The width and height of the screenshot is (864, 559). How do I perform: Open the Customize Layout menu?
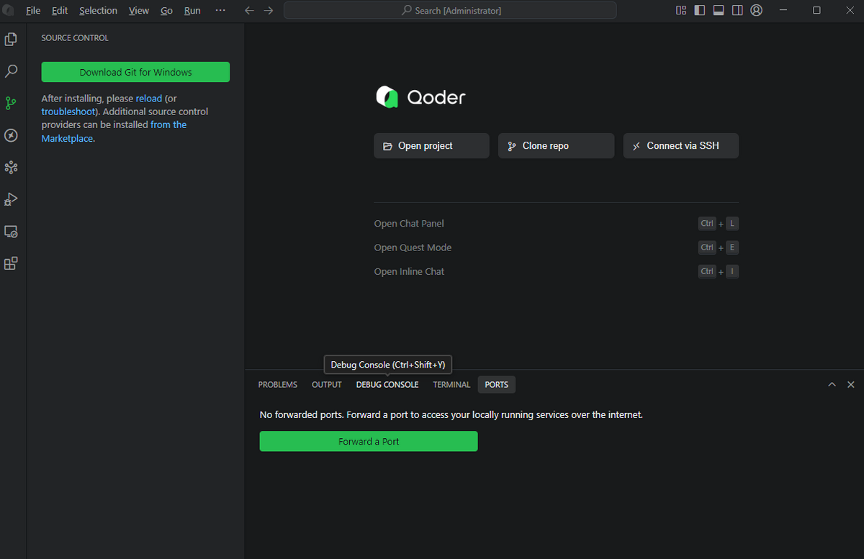[681, 10]
